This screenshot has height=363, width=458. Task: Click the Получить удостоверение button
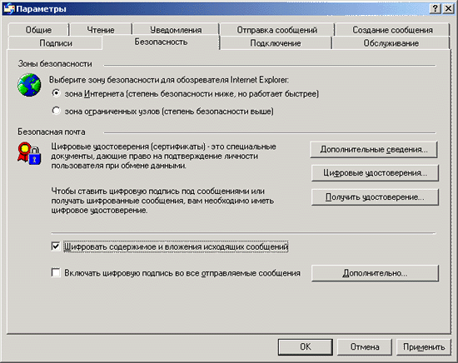tap(375, 197)
